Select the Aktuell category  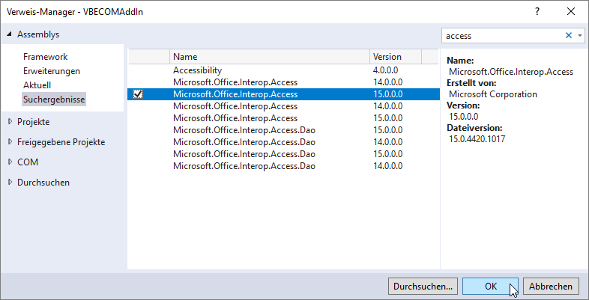pyautogui.click(x=37, y=85)
